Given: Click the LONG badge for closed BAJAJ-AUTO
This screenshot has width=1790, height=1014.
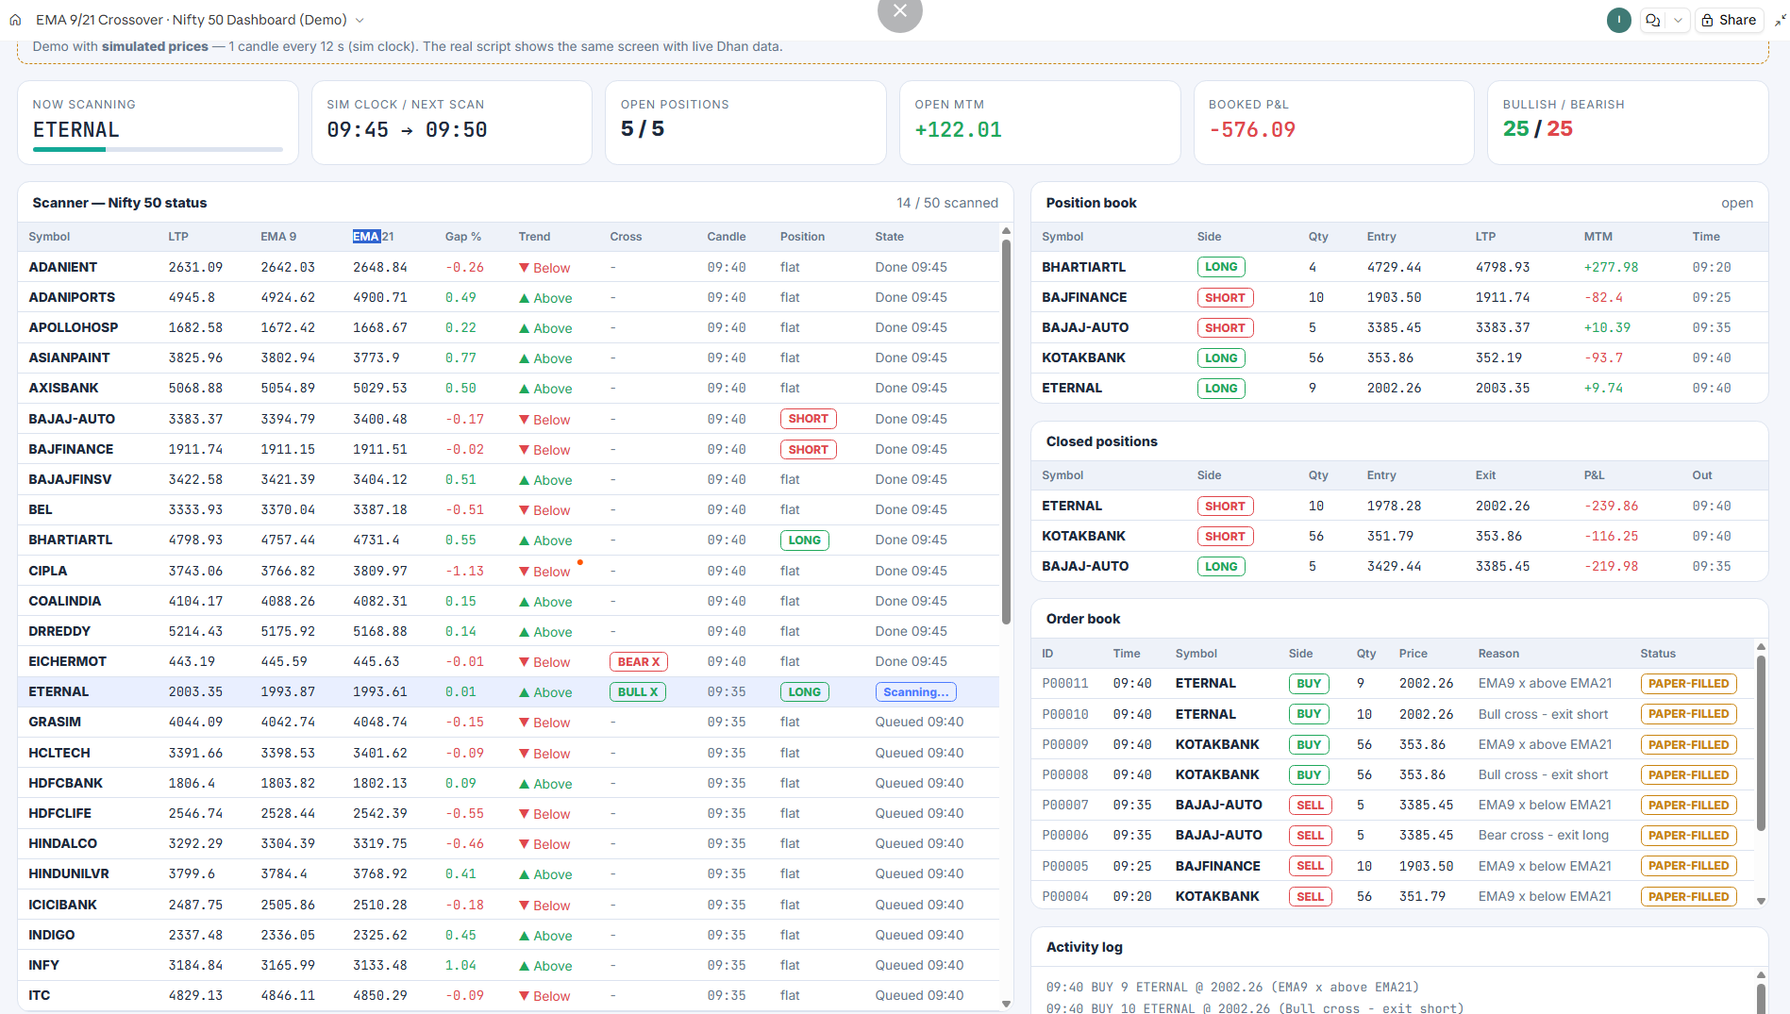Looking at the screenshot, I should [x=1221, y=567].
